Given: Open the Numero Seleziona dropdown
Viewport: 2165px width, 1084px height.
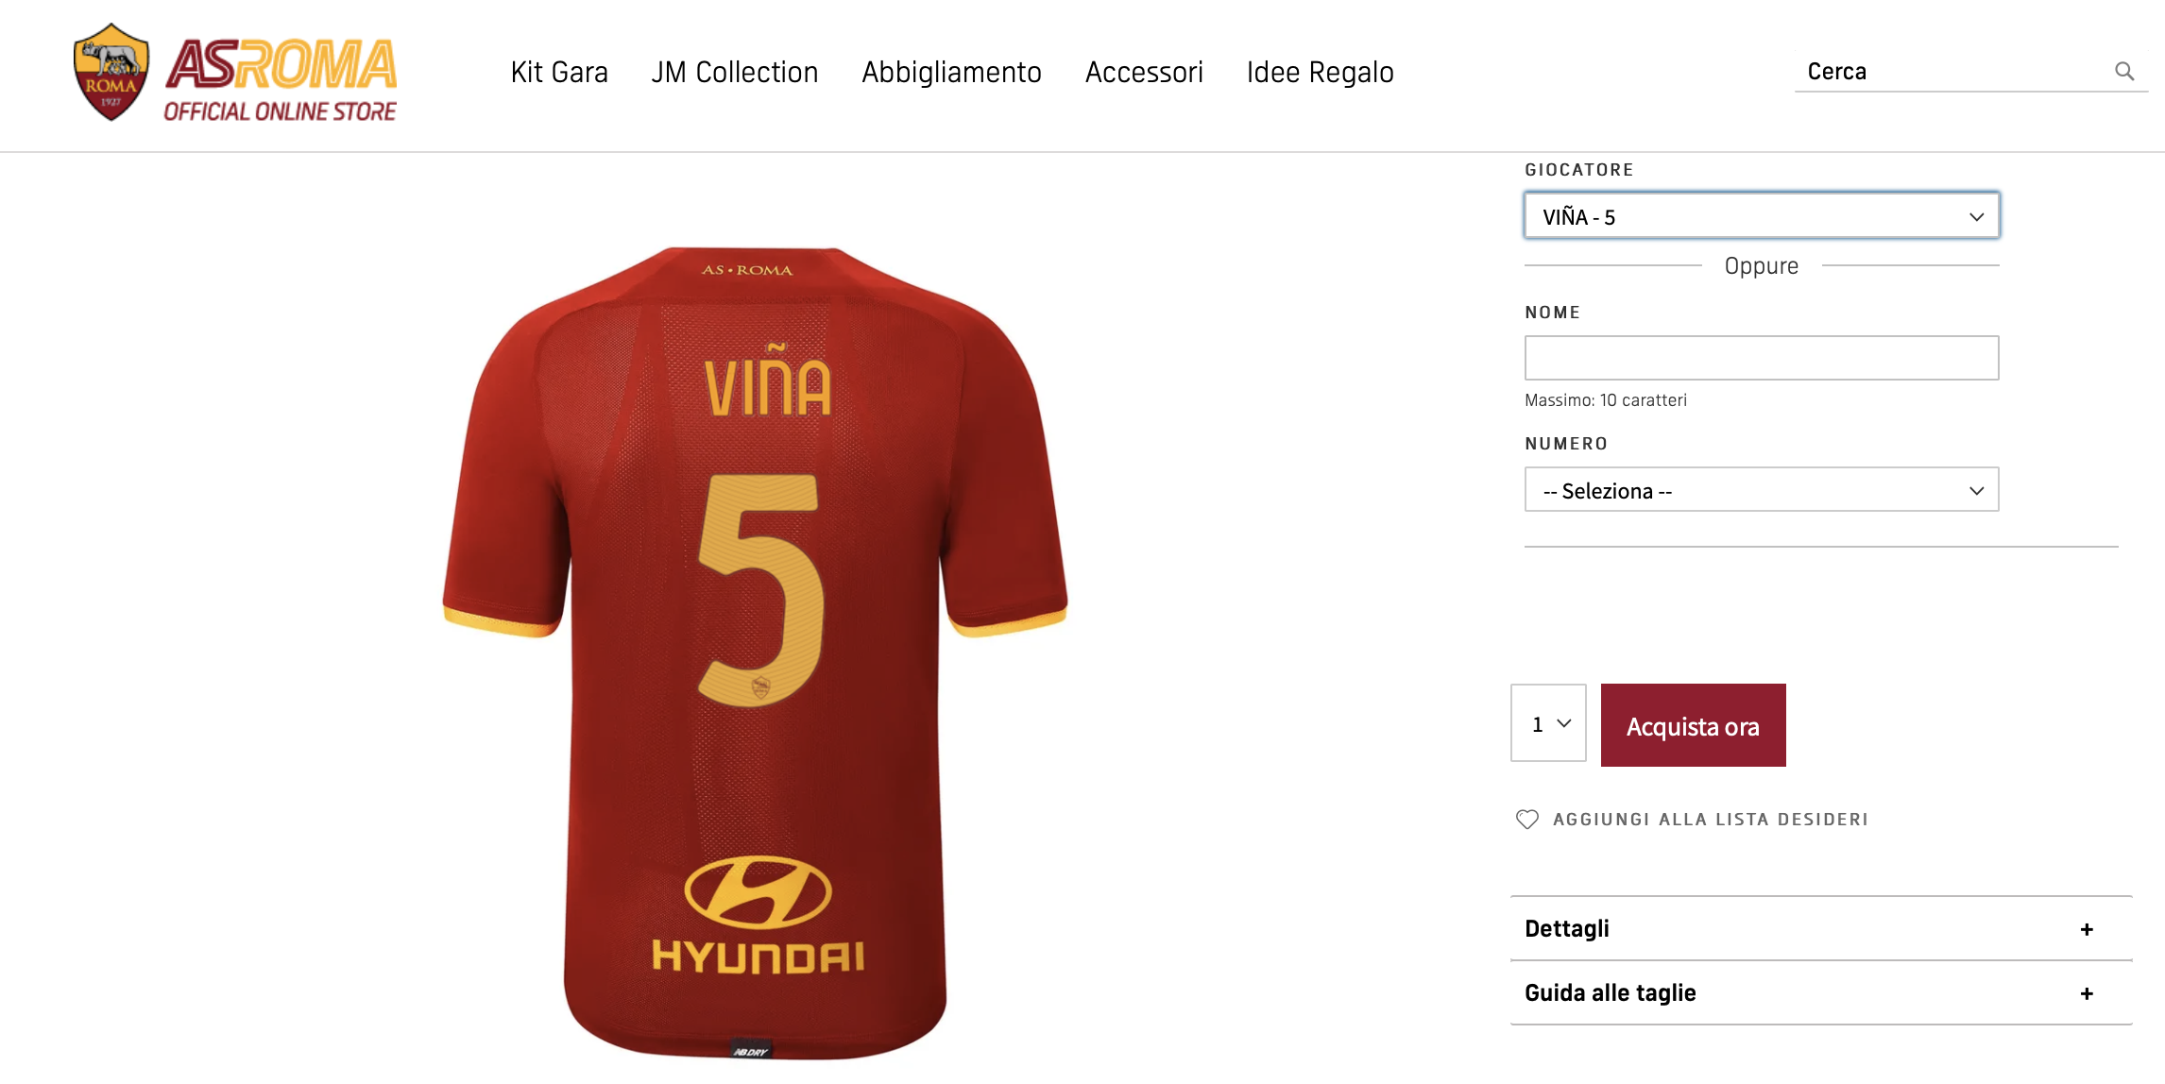Looking at the screenshot, I should [x=1762, y=490].
